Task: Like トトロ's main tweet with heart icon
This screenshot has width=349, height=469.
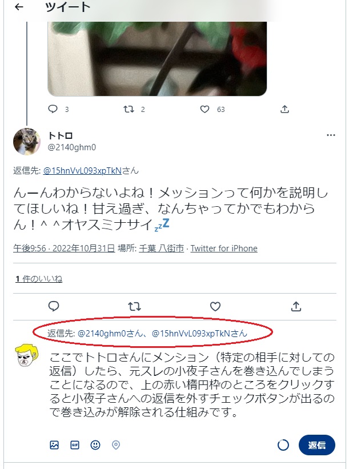Action: pos(215,306)
